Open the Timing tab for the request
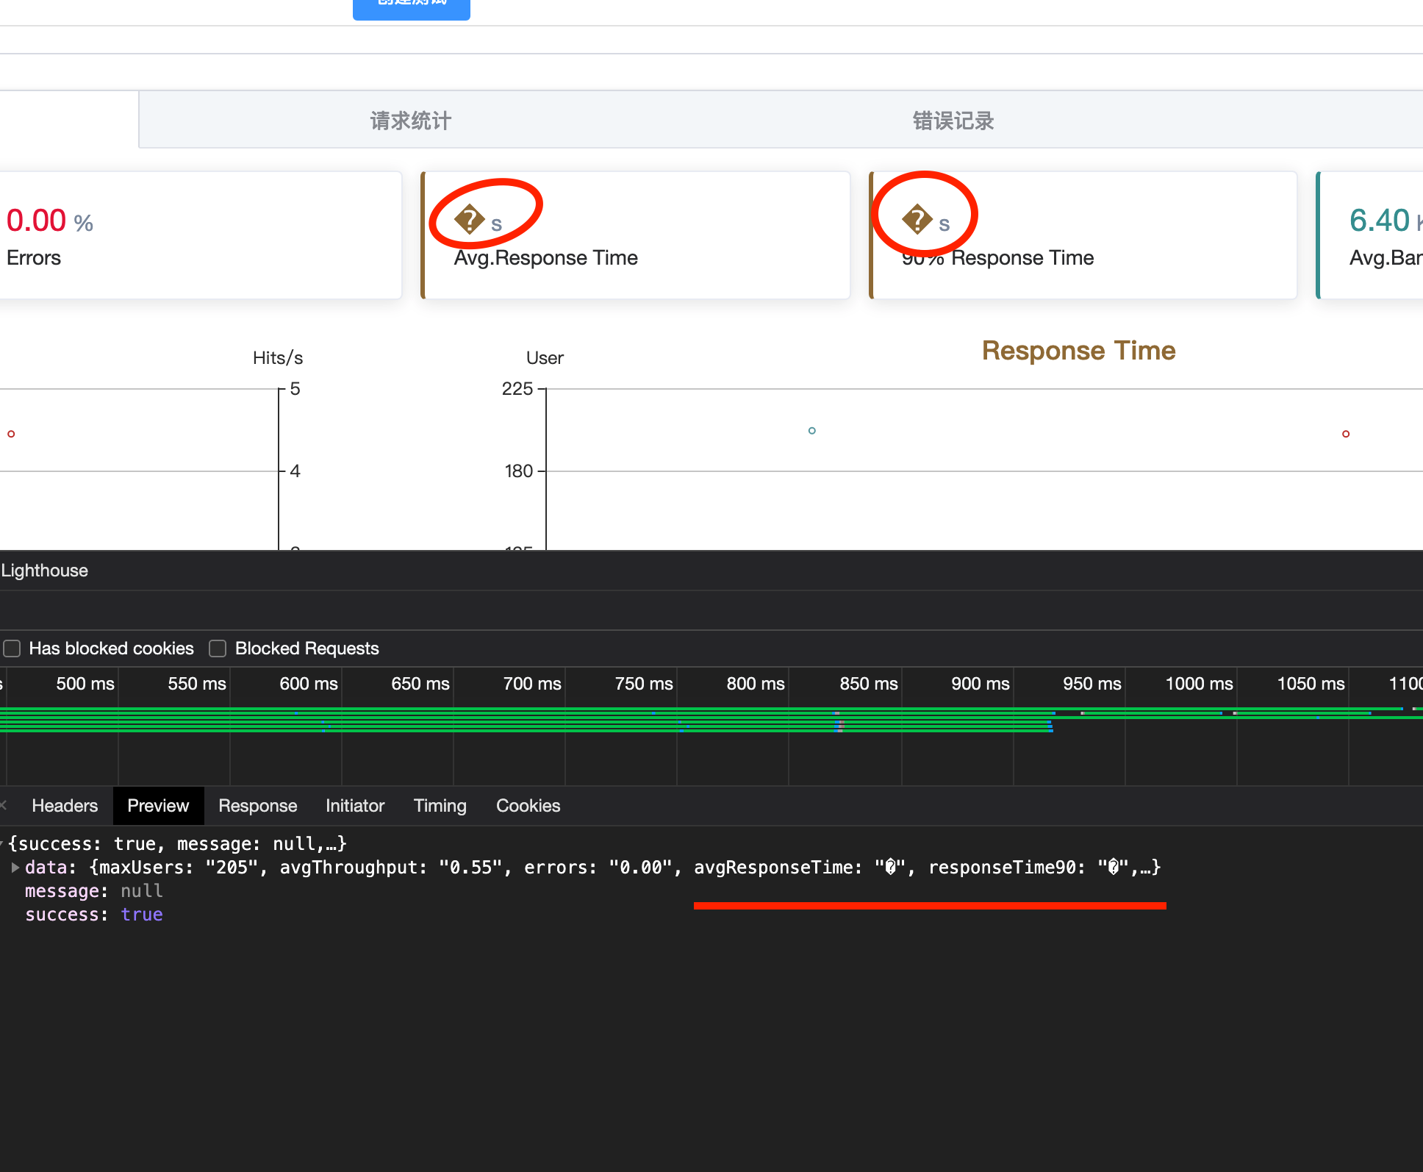This screenshot has height=1172, width=1423. click(x=439, y=805)
